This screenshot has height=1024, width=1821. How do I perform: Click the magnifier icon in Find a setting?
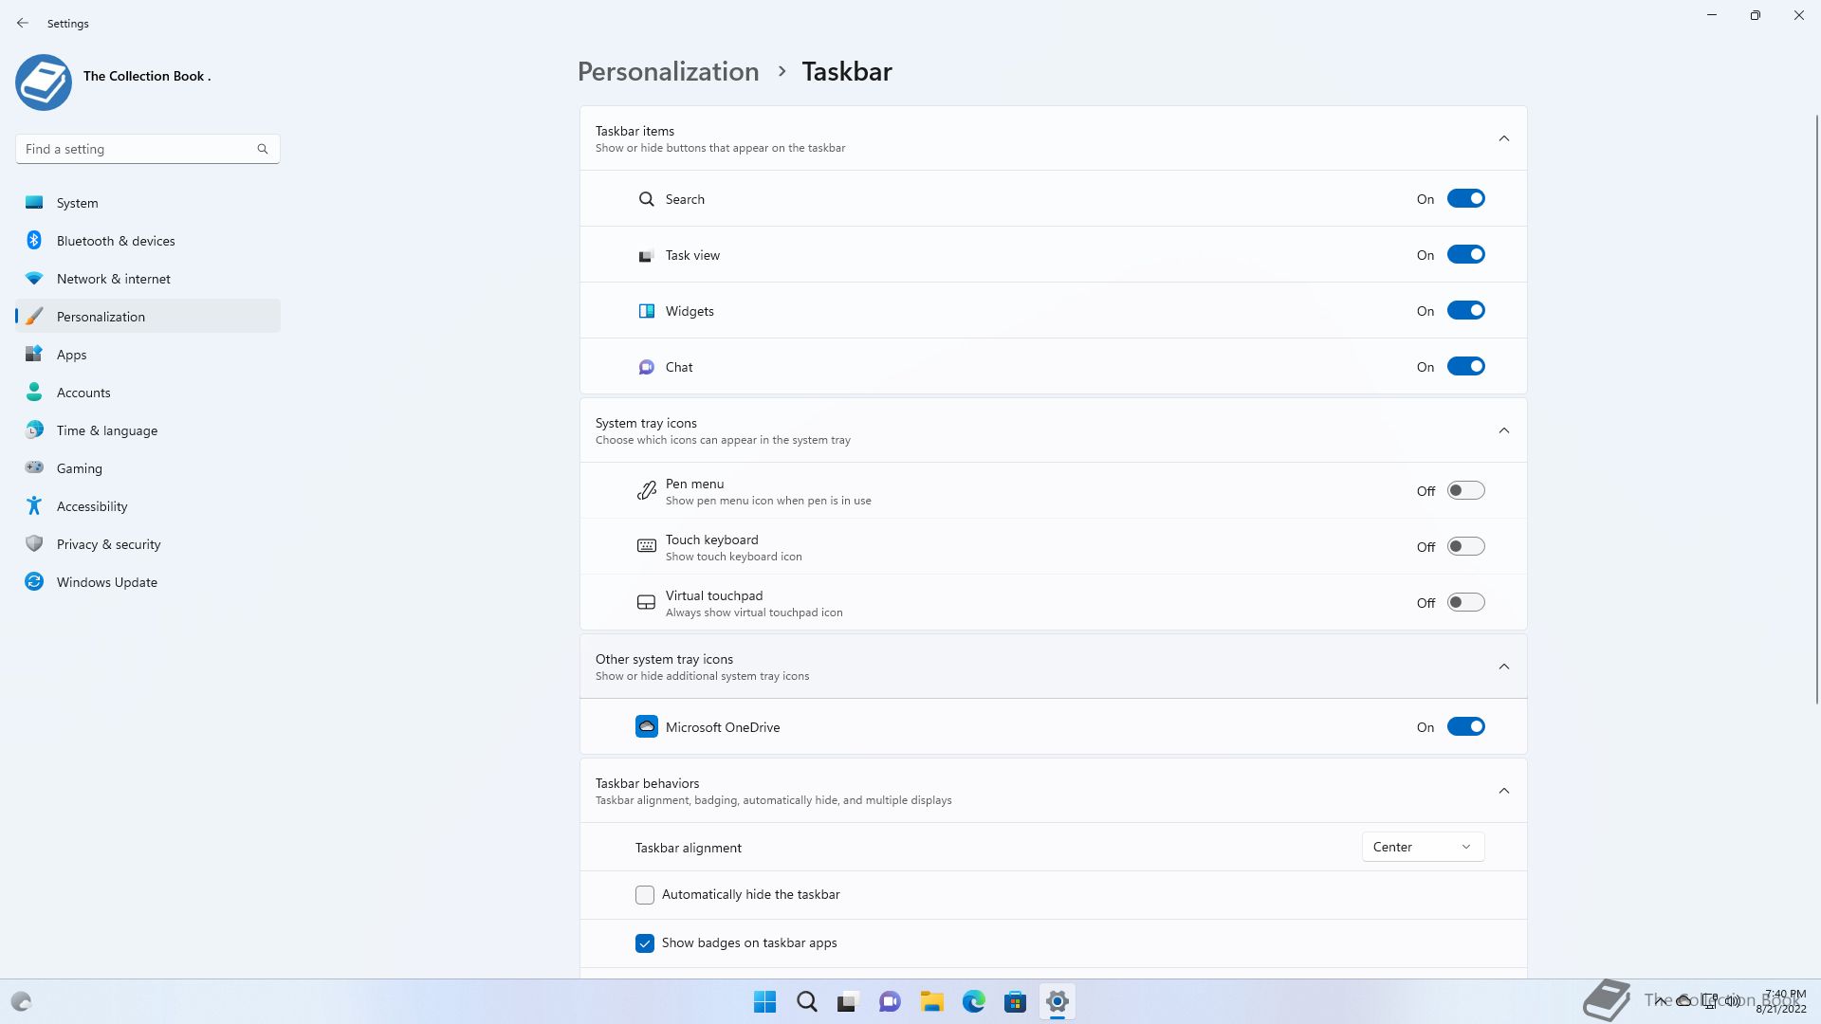pyautogui.click(x=263, y=149)
